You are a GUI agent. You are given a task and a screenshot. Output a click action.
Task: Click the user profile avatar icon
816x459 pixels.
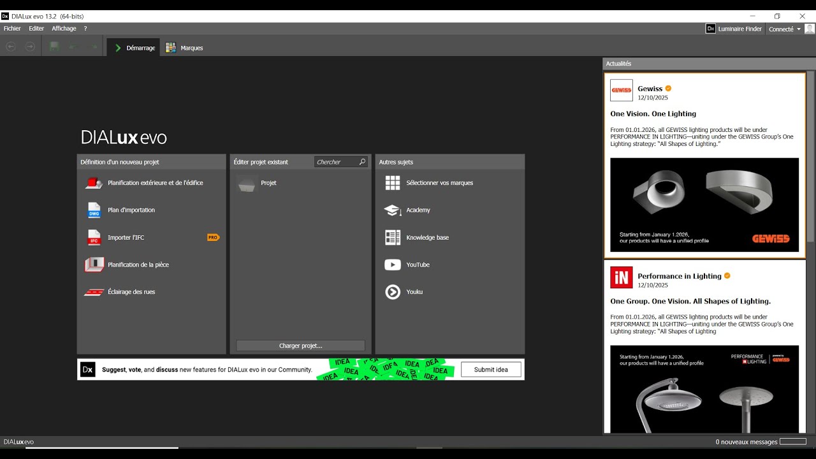[x=810, y=29]
